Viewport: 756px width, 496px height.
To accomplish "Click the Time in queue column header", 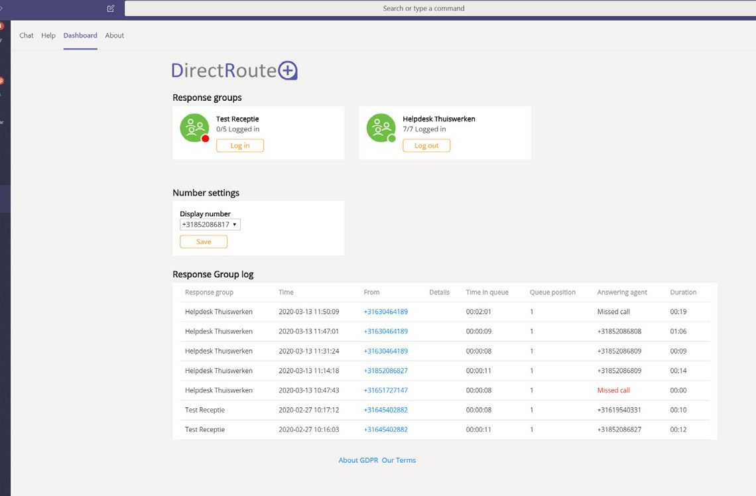I will click(x=487, y=292).
